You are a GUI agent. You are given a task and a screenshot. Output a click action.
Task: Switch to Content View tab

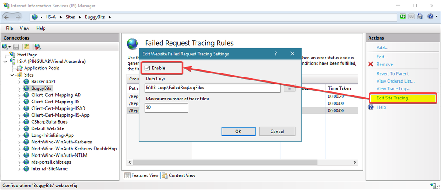pos(179,176)
